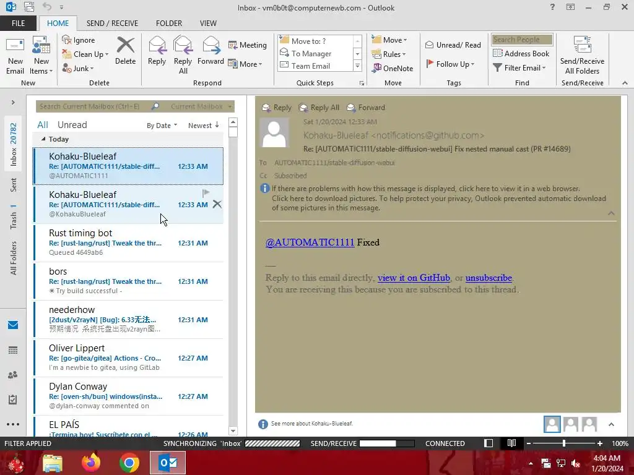The height and width of the screenshot is (475, 634).
Task: Open the Junk dropdown
Action: click(78, 68)
